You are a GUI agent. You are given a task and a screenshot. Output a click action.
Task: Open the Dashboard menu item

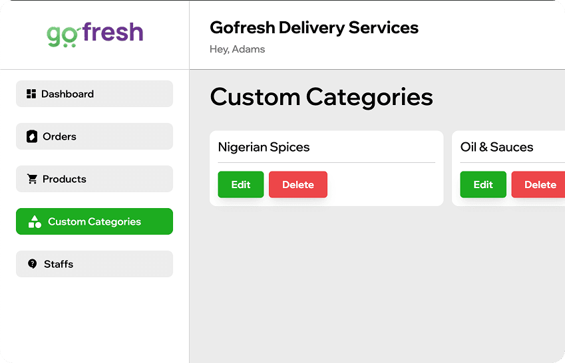tap(67, 94)
